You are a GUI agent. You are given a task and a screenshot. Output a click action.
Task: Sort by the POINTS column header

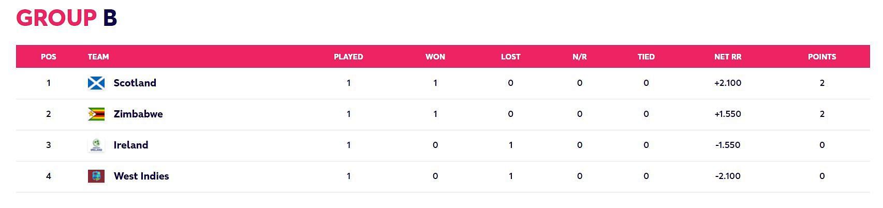tap(822, 57)
